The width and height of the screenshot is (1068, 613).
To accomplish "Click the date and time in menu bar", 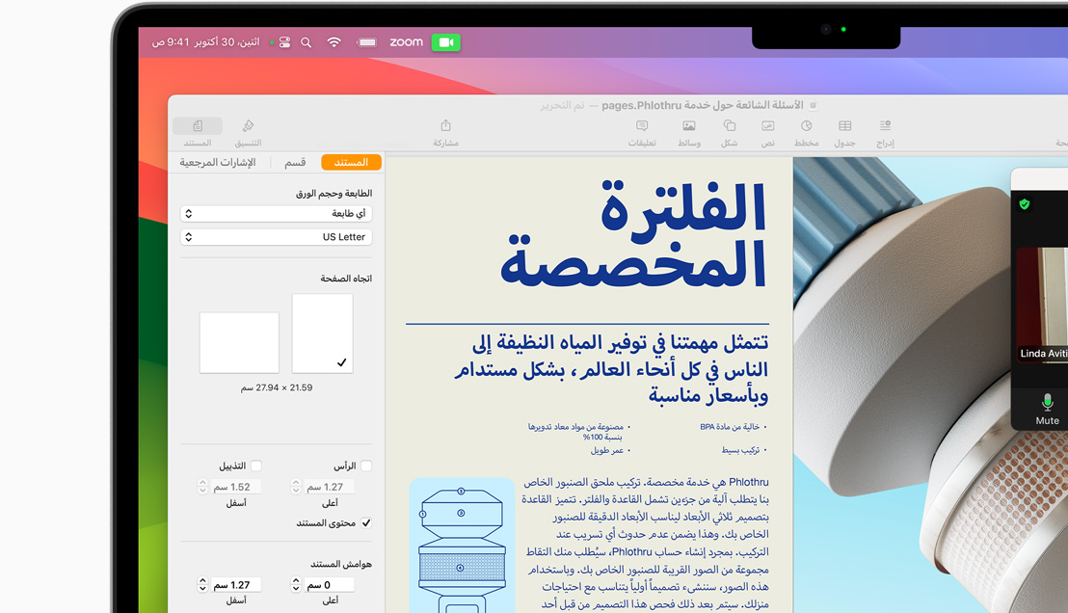I will click(x=205, y=42).
